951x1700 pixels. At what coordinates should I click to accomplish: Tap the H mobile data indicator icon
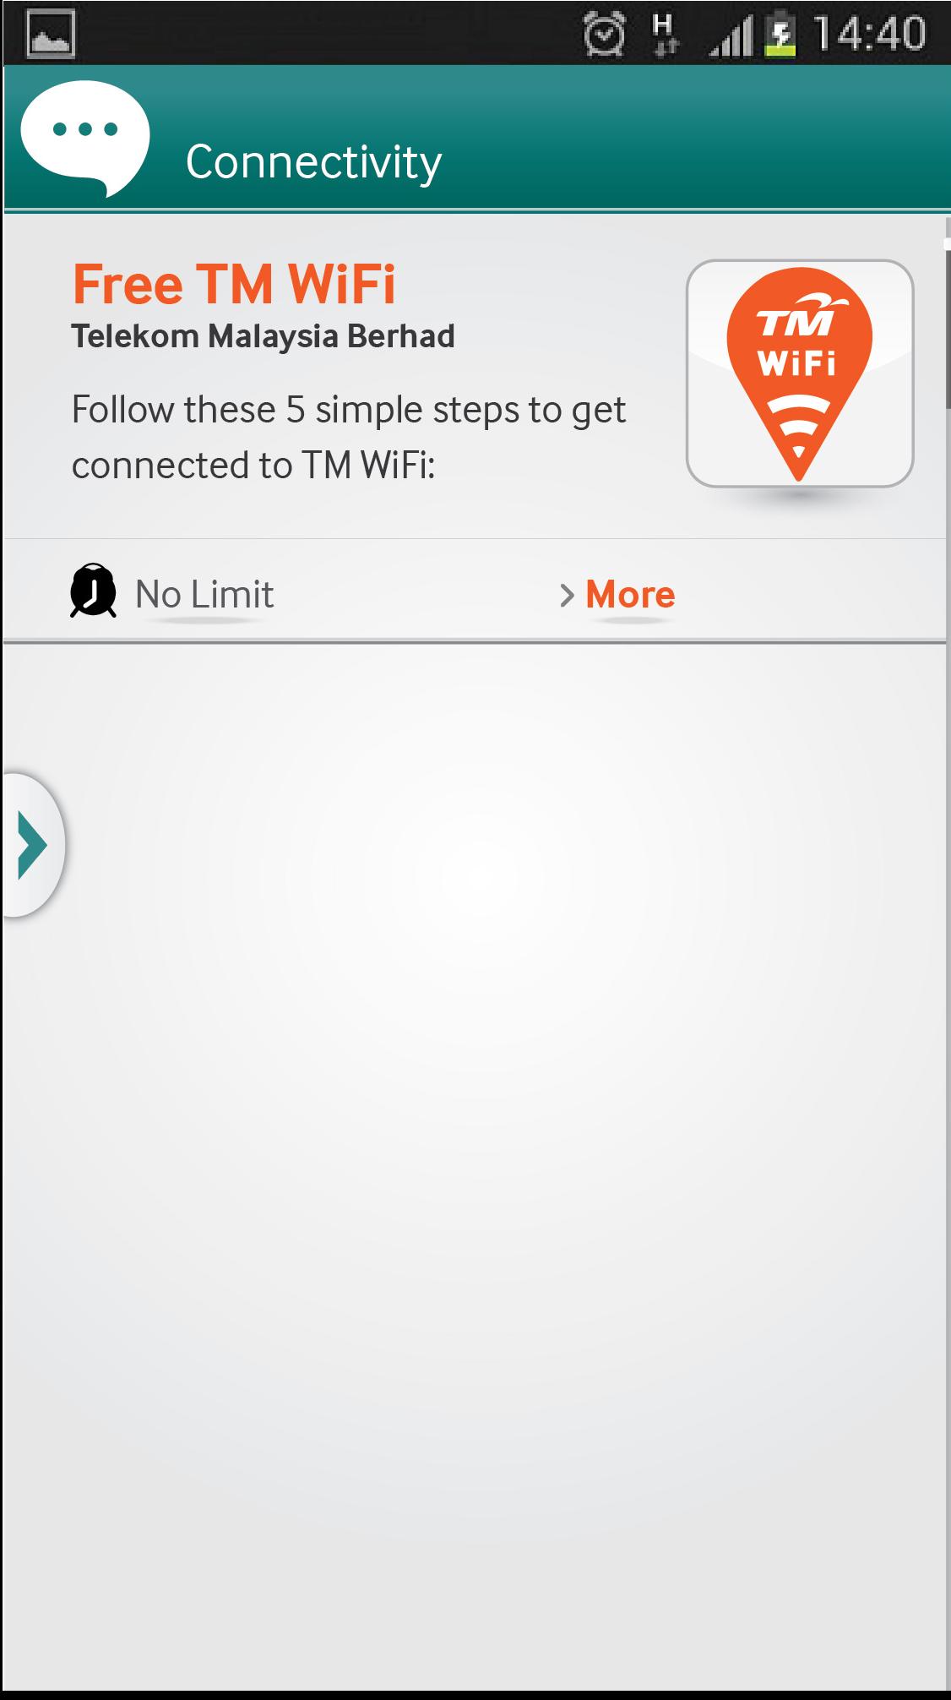(x=666, y=35)
